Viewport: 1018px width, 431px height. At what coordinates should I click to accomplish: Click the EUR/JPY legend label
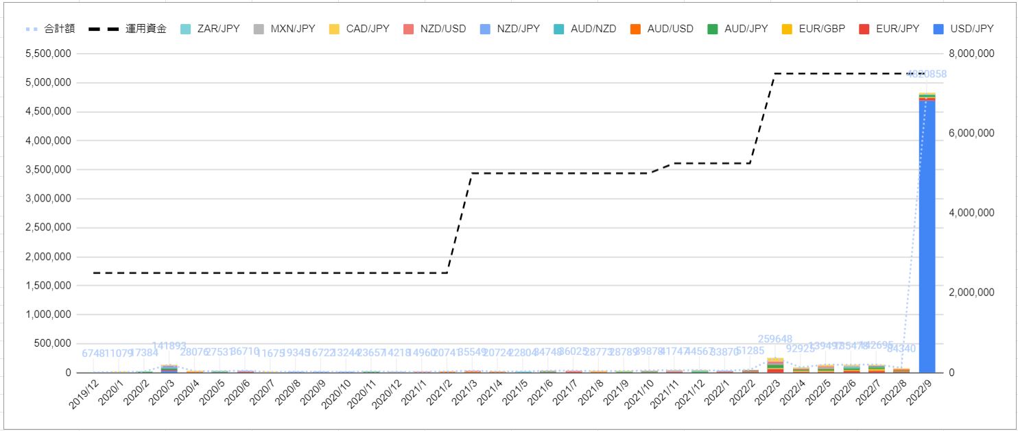point(897,29)
